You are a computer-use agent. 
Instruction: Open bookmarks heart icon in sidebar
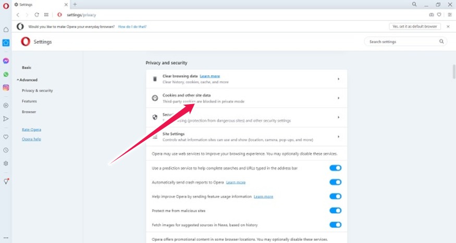point(6,137)
